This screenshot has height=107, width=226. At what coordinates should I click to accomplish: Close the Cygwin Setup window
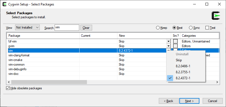tap(219, 4)
